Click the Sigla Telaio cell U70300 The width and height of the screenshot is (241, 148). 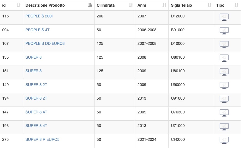[x=178, y=112]
